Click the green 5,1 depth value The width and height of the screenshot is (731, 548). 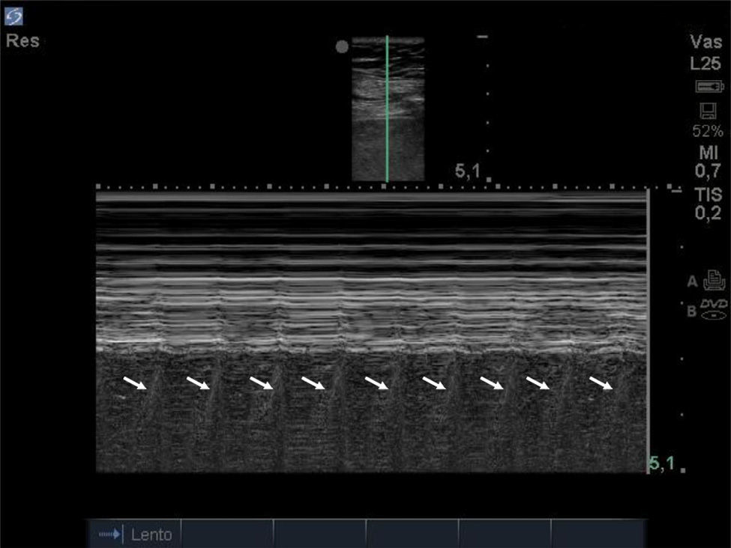[x=661, y=464]
